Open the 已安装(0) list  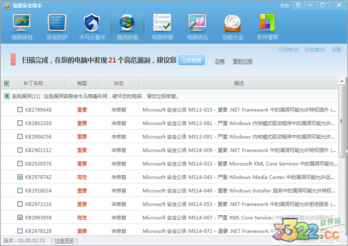pyautogui.click(x=315, y=50)
